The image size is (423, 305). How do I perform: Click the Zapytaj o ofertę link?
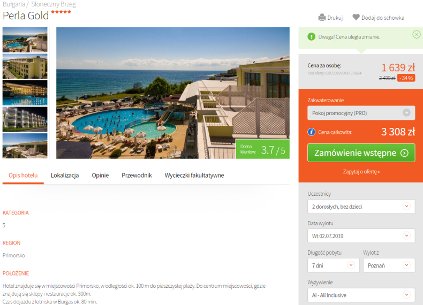tap(361, 172)
